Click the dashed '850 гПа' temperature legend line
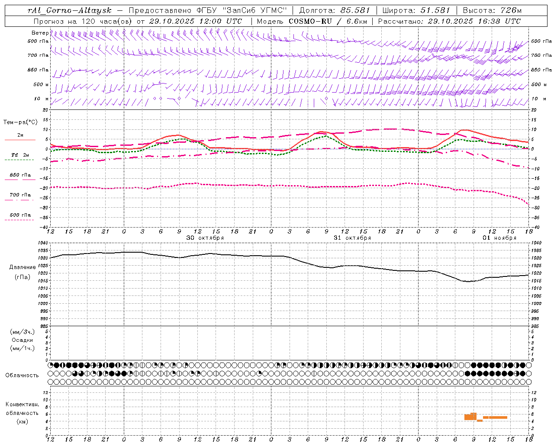The height and width of the screenshot is (443, 554). 20,180
